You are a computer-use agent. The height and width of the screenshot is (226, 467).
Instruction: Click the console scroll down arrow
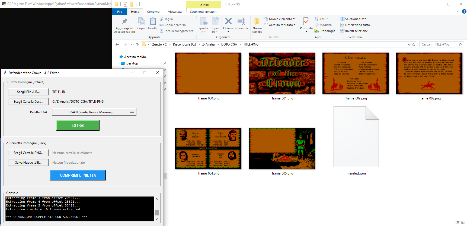point(156,219)
